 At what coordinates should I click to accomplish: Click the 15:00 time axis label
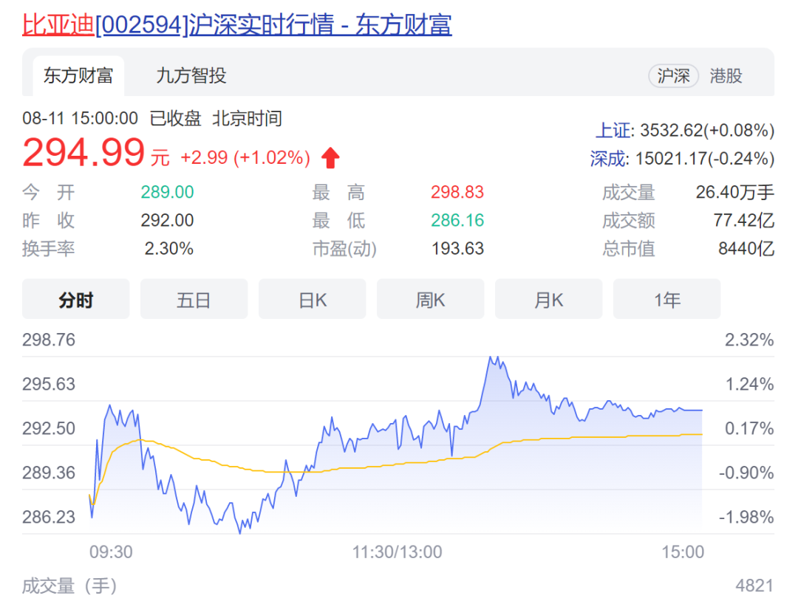[x=683, y=552]
